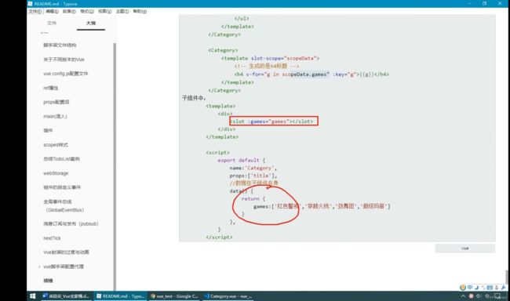Image resolution: width=510 pixels, height=301 pixels.
Task: Navigate to 插件 outline heading
Action: point(48,130)
